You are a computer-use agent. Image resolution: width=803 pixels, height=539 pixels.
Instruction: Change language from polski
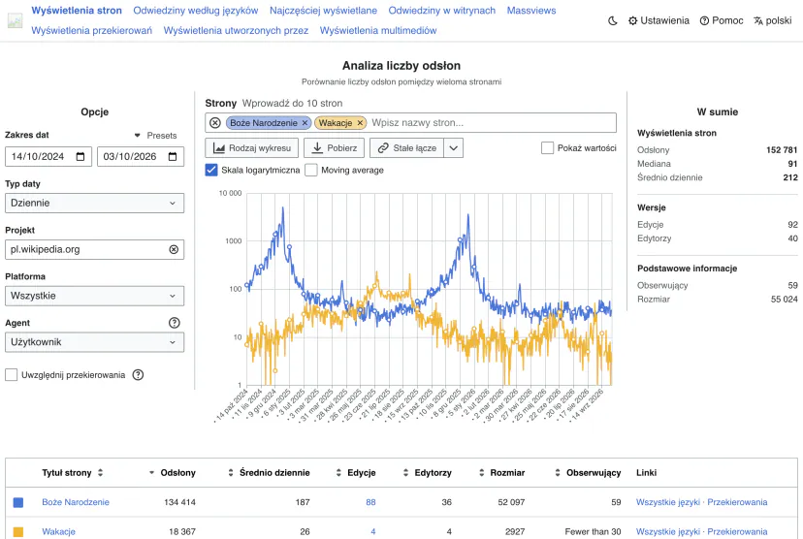pyautogui.click(x=772, y=21)
